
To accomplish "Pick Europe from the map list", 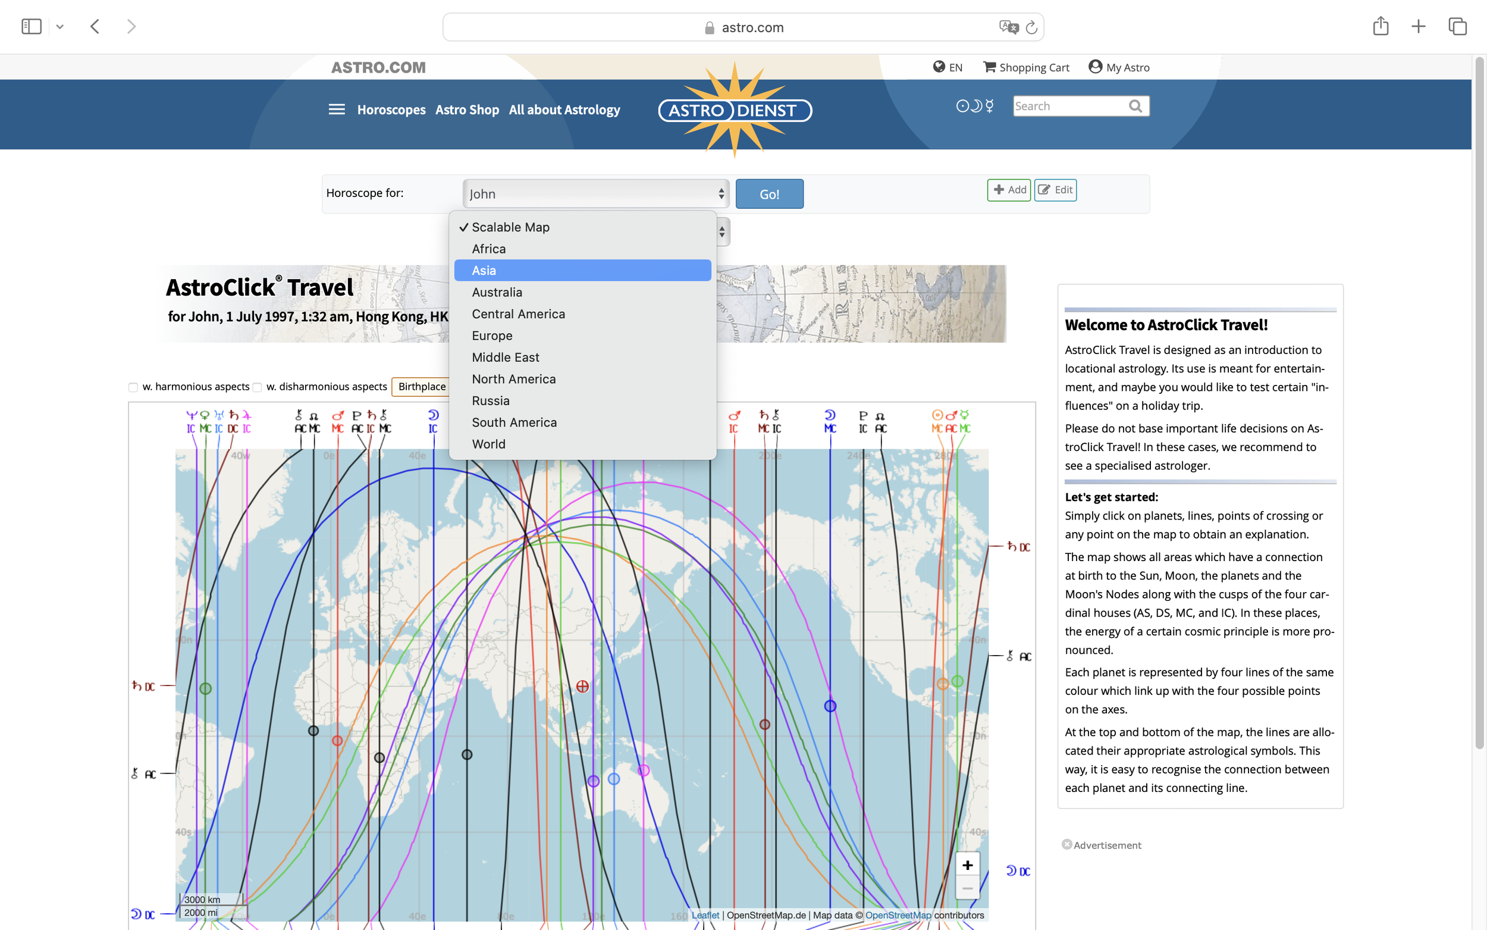I will [583, 335].
